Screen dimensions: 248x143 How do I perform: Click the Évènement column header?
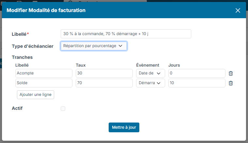[x=147, y=65]
